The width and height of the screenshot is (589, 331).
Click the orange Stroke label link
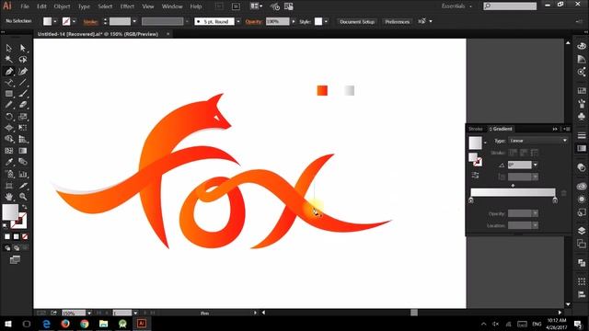(90, 22)
